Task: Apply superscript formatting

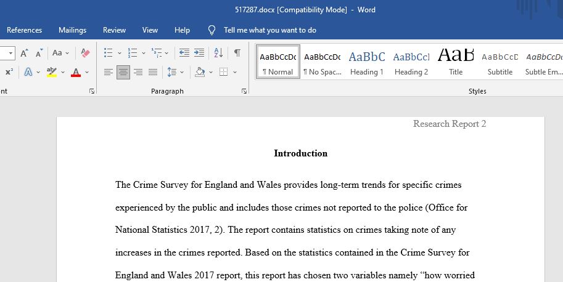Action: pos(9,71)
